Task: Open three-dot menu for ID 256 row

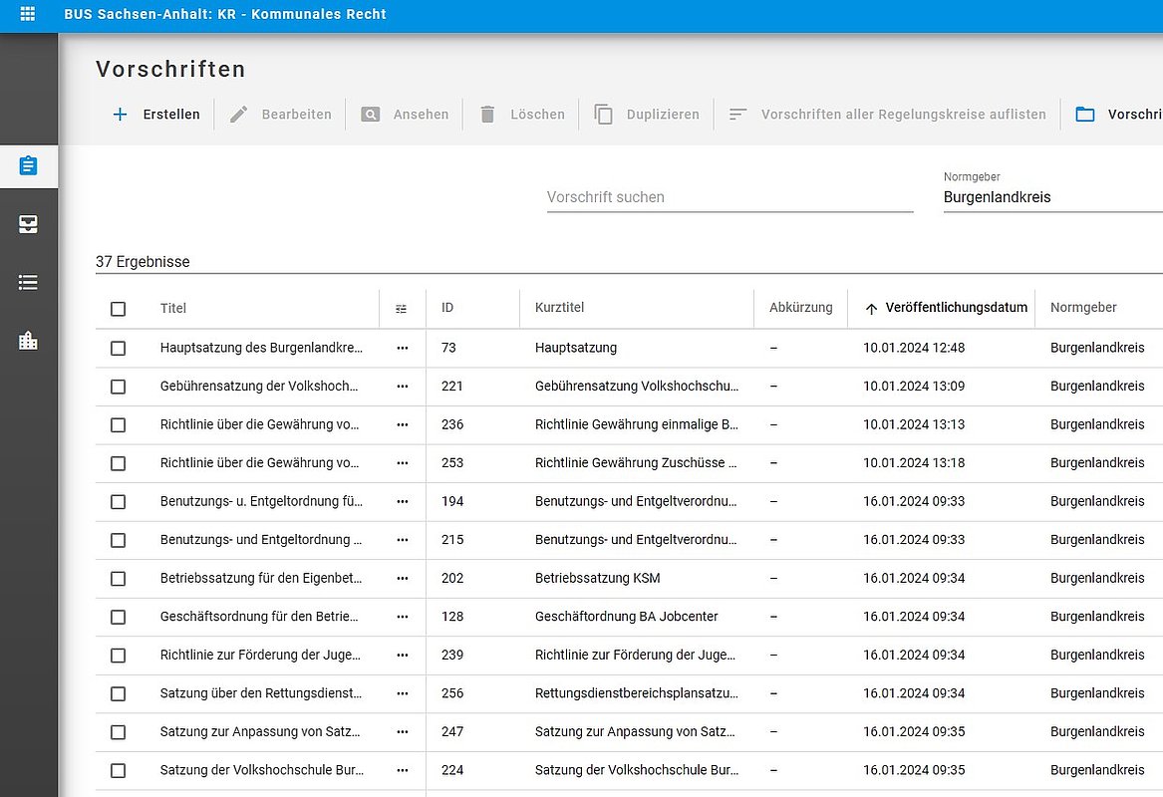Action: click(402, 694)
